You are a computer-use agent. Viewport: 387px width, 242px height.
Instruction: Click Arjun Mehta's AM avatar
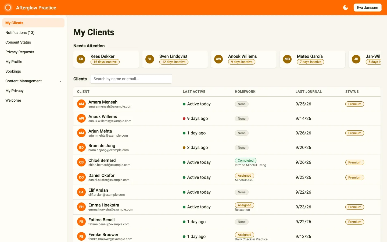point(81,133)
